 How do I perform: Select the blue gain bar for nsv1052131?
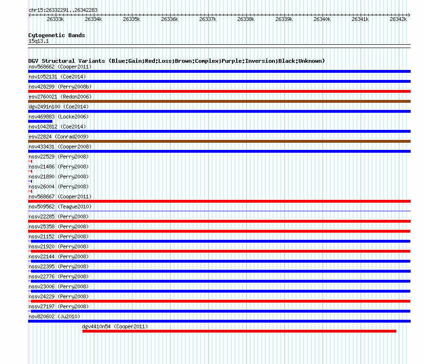[219, 81]
